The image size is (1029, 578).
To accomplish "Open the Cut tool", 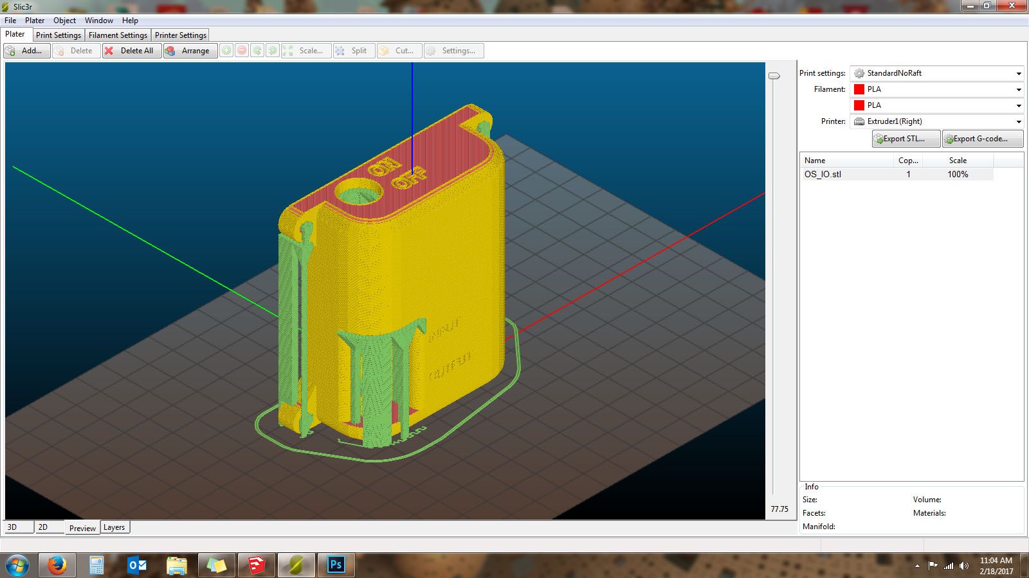I will tap(400, 50).
